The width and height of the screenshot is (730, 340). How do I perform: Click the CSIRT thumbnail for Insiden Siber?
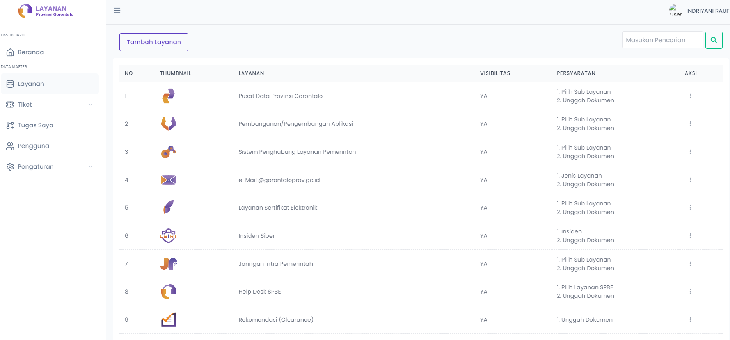pyautogui.click(x=169, y=236)
